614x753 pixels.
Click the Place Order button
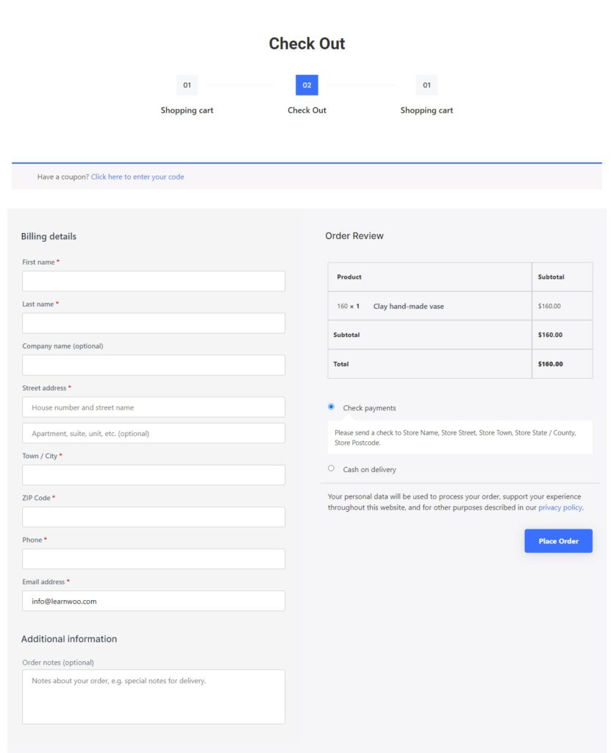click(x=558, y=540)
